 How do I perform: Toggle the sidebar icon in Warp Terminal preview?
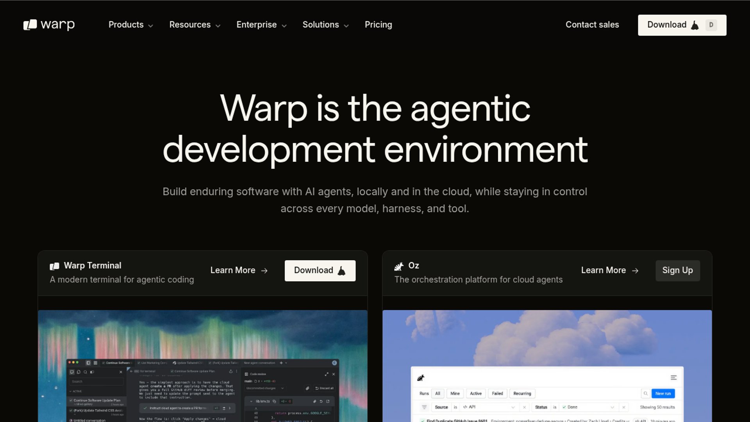[x=88, y=363]
